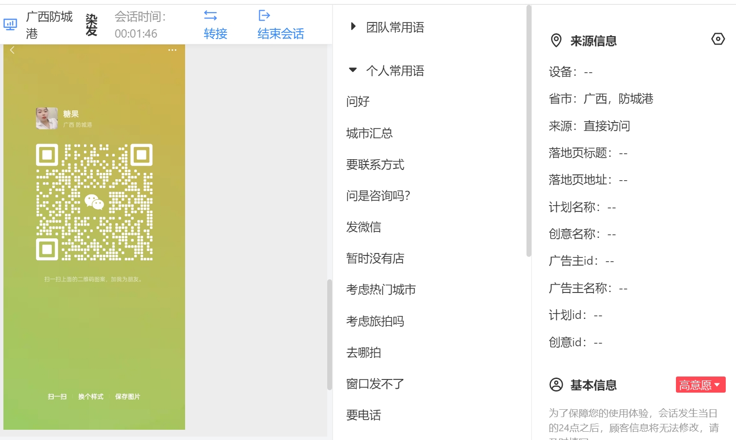
Task: Click the 计划名称: -- line
Action: (x=582, y=207)
